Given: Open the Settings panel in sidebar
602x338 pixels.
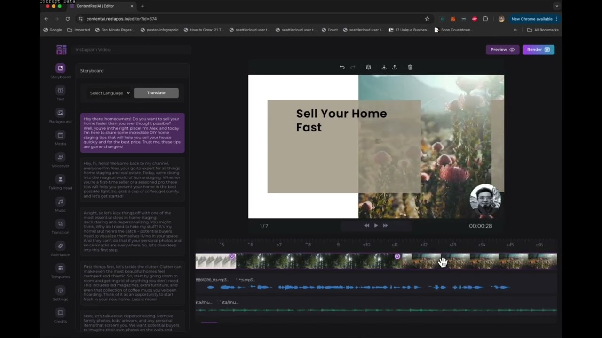Looking at the screenshot, I should (60, 293).
